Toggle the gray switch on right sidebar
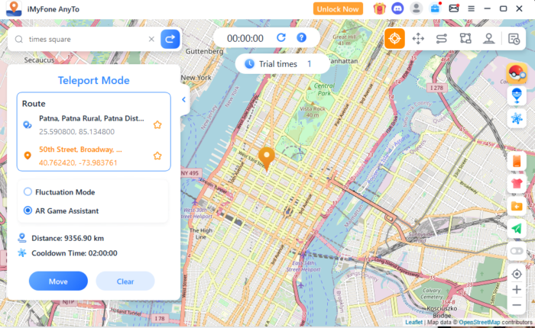Screen dimensions: 535x328 click(517, 252)
